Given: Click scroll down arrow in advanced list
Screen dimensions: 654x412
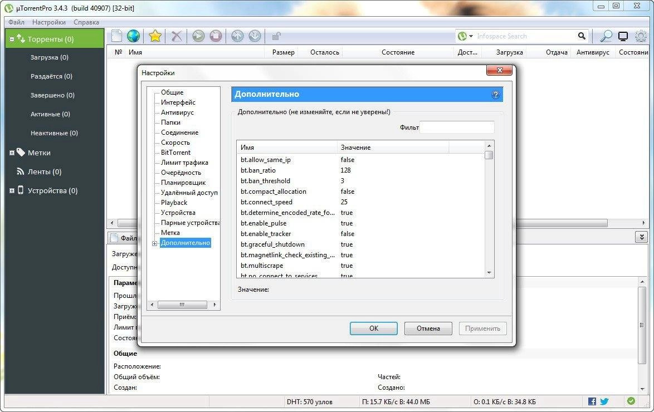Looking at the screenshot, I should (x=489, y=273).
